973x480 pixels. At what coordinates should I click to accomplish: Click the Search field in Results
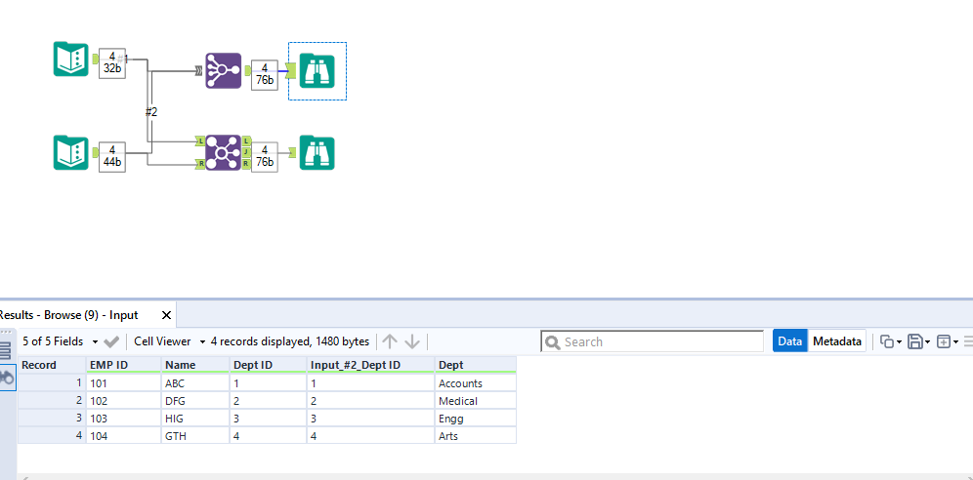653,341
